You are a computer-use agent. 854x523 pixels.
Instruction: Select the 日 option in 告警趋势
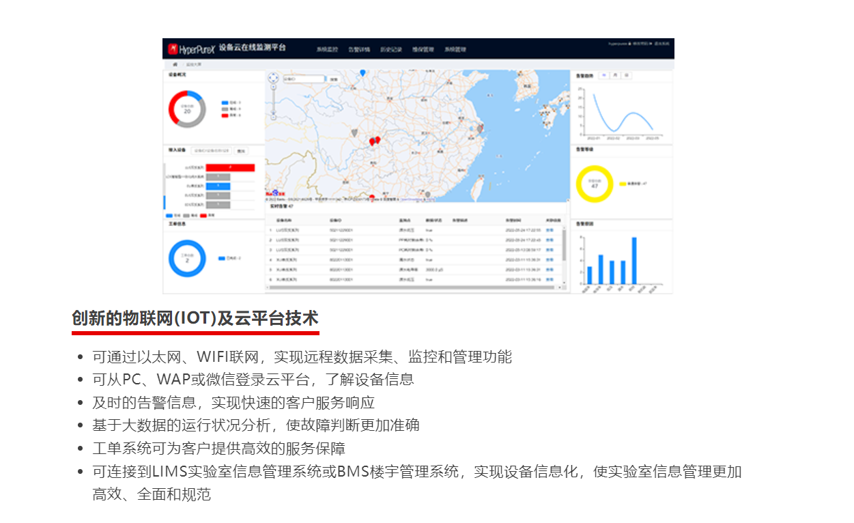(x=627, y=75)
